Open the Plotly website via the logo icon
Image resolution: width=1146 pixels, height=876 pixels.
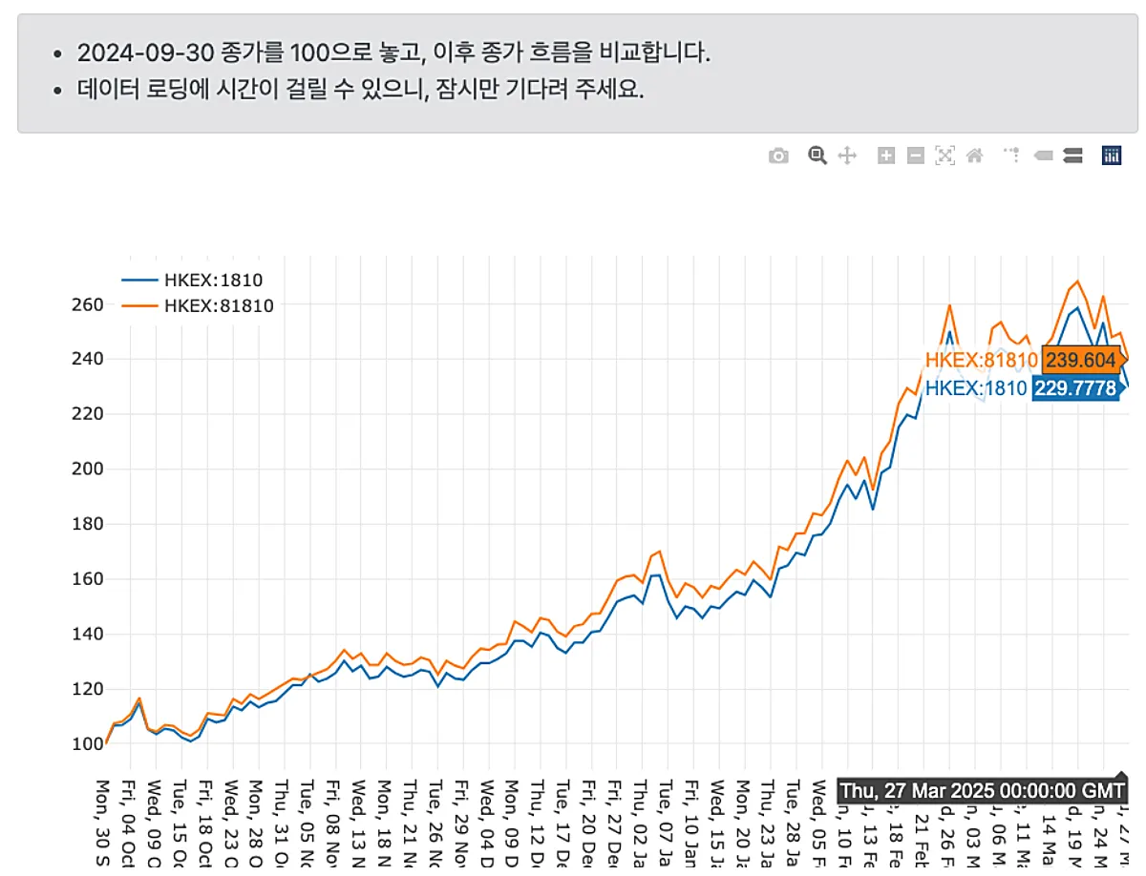pyautogui.click(x=1110, y=155)
